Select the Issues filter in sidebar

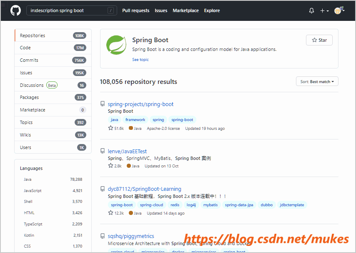(53, 73)
